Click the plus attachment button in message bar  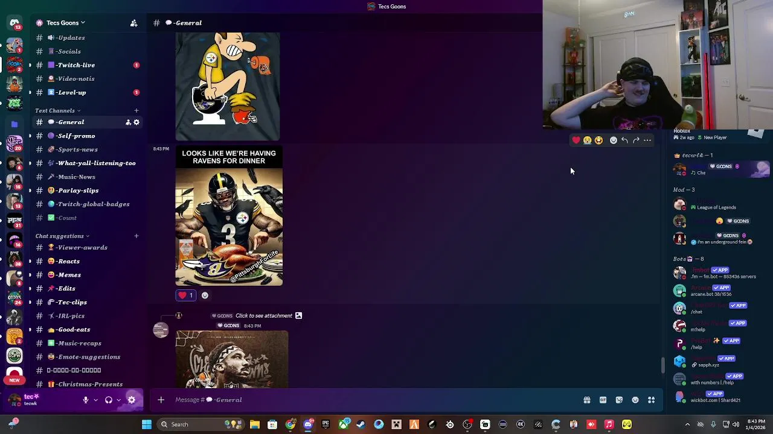click(161, 400)
